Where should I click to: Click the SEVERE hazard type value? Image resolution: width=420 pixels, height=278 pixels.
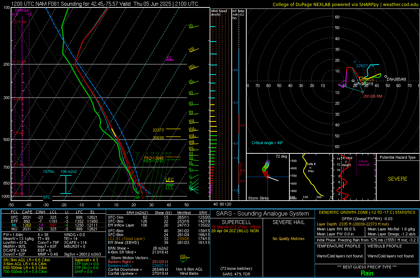[x=398, y=179]
